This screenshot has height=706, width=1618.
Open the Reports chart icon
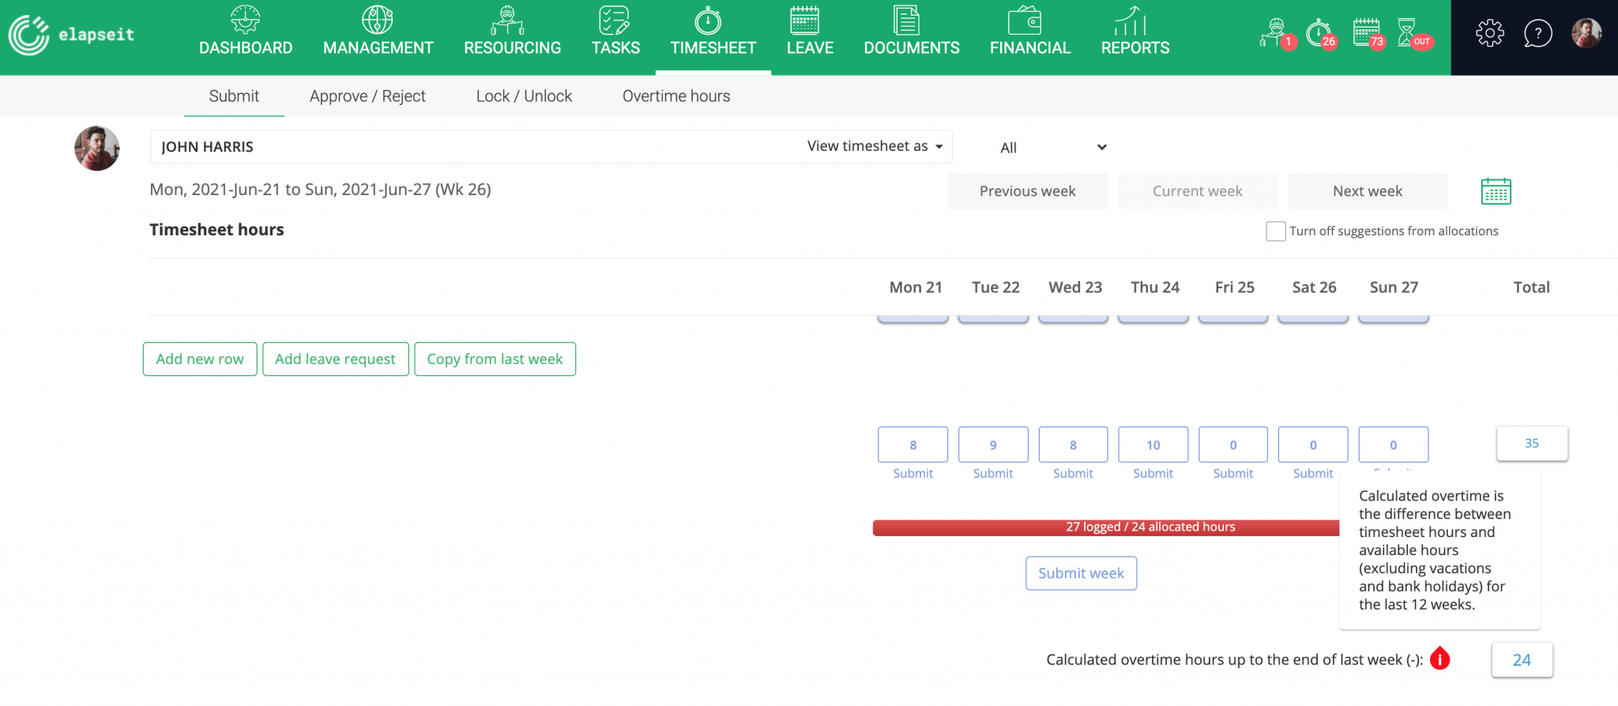pyautogui.click(x=1131, y=21)
